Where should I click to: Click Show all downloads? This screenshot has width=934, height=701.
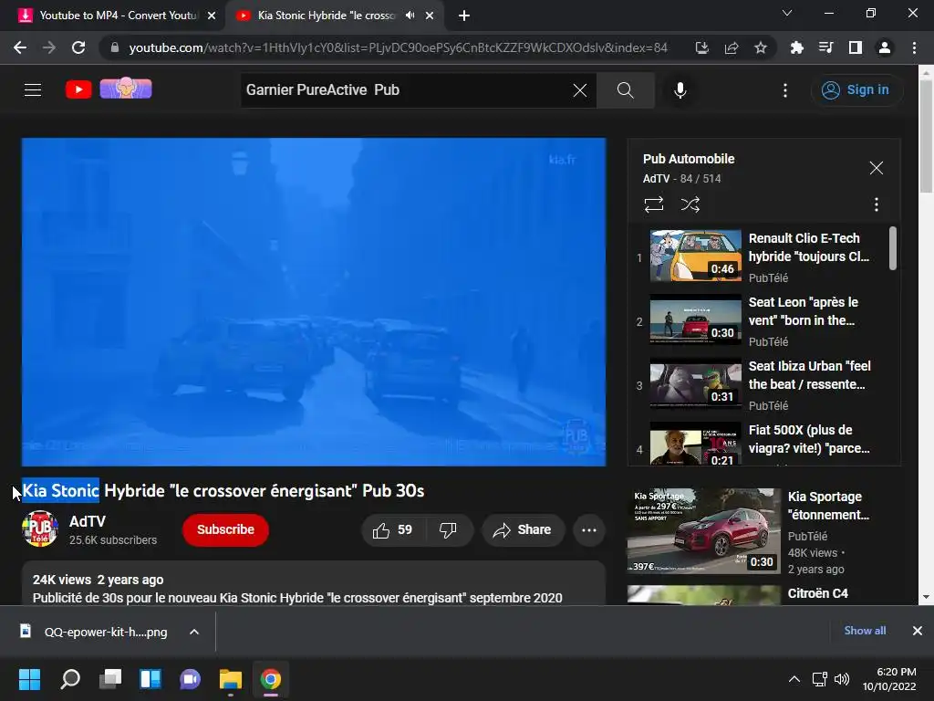point(865,631)
